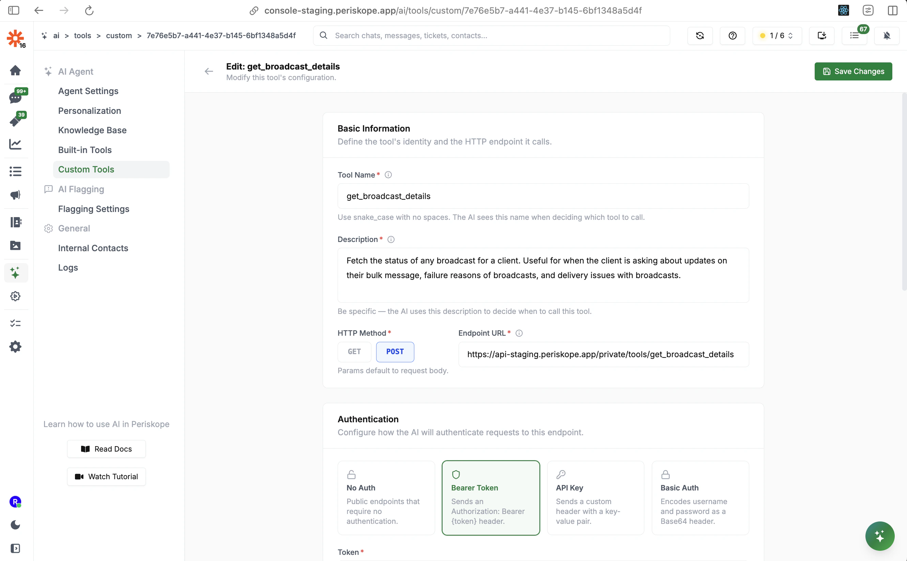907x561 pixels.
Task: Open Built-in Tools in sidebar
Action: [85, 150]
